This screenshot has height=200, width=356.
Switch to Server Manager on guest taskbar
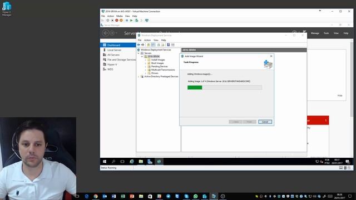(x=150, y=162)
